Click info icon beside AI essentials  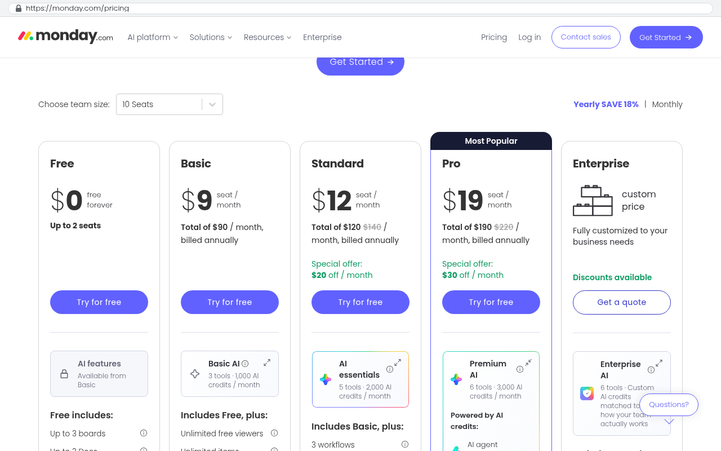click(x=390, y=369)
